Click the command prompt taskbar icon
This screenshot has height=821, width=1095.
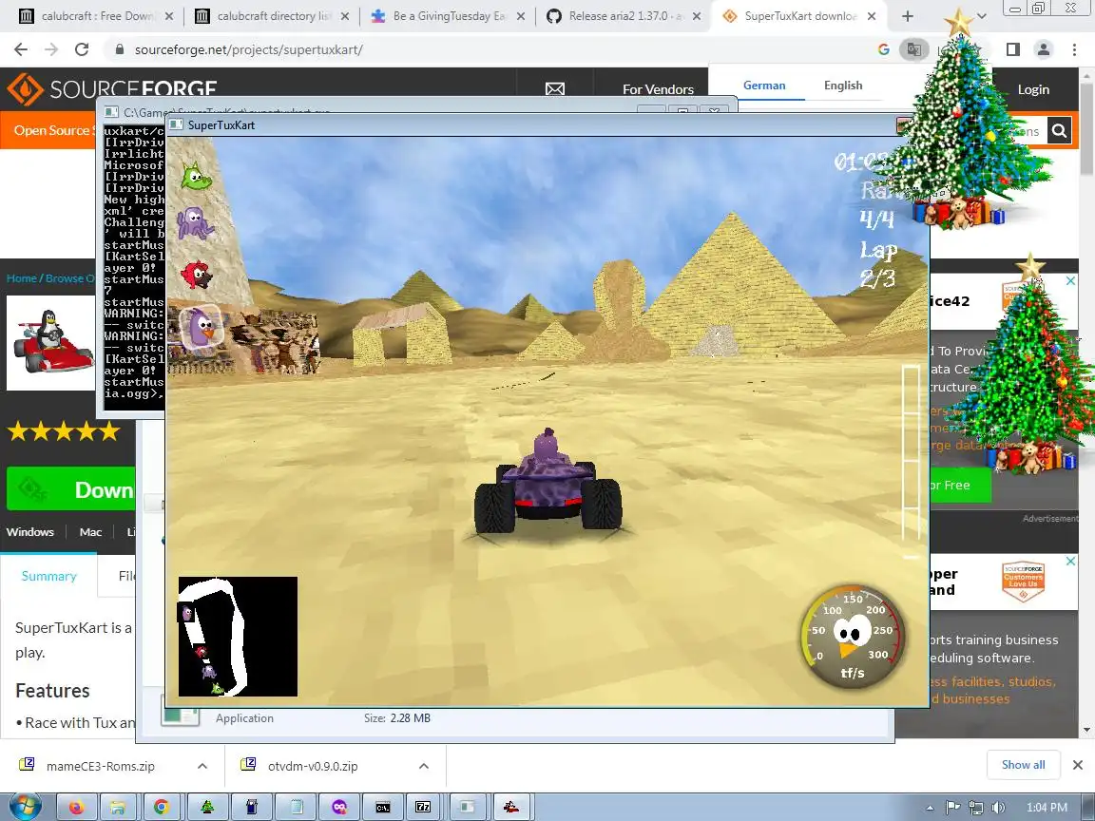coord(383,807)
